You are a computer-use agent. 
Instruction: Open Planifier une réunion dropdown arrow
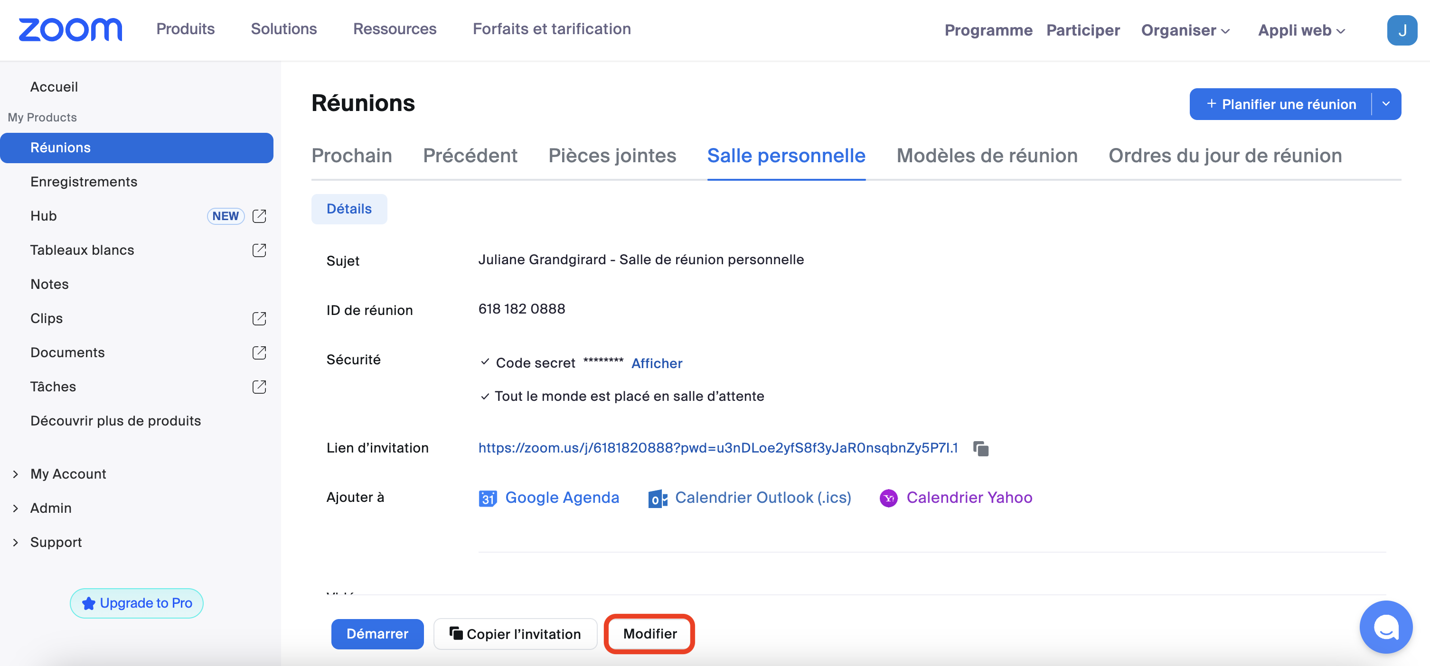[1385, 104]
